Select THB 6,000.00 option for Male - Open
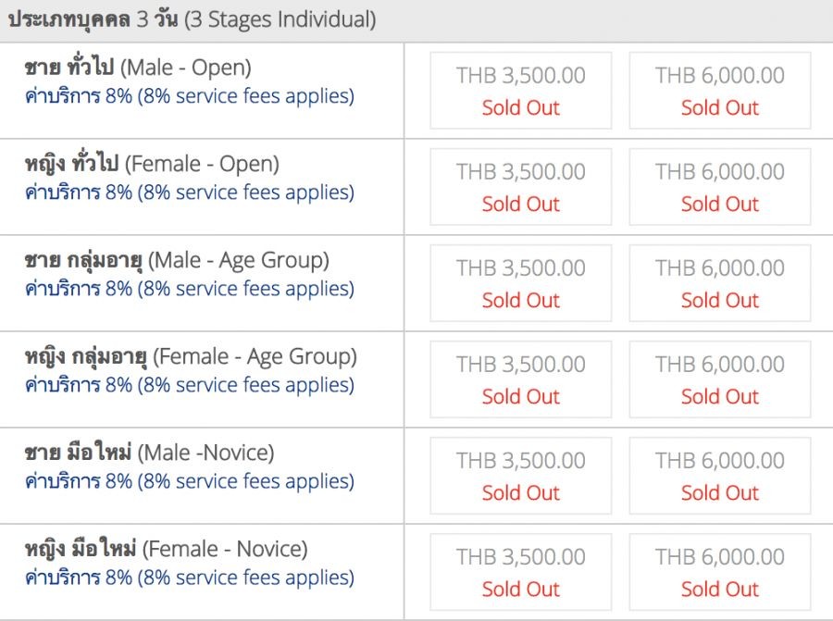 (720, 91)
